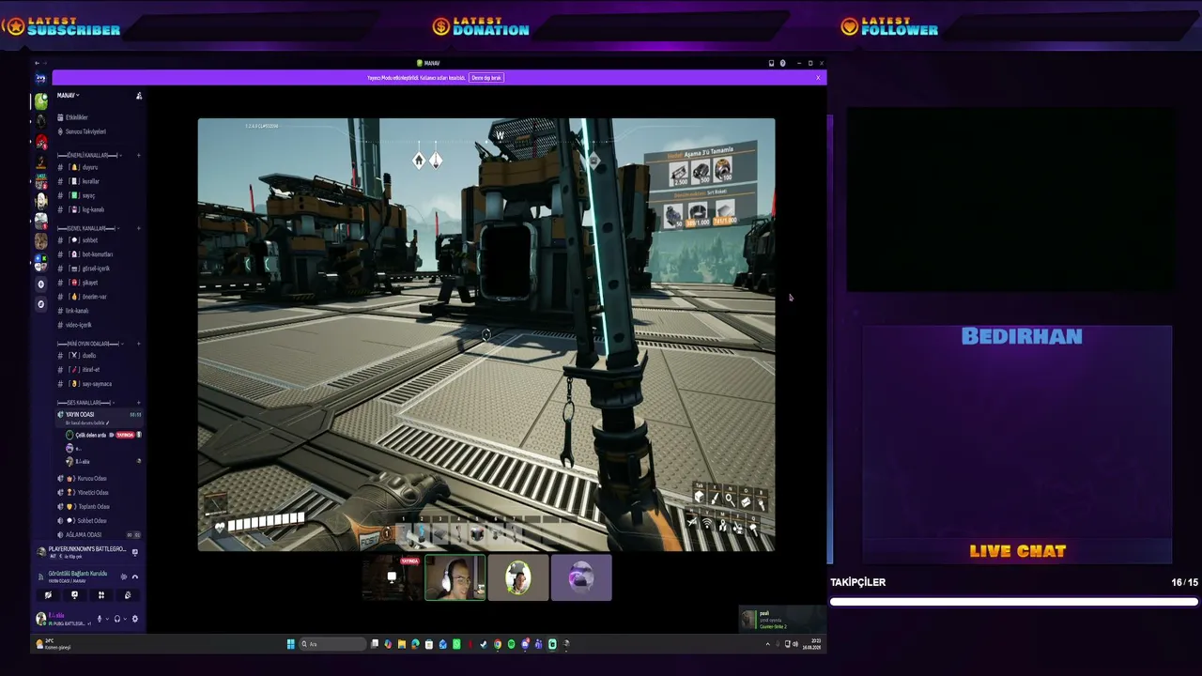Toggle headphone deafen in user panel
The image size is (1202, 676).
point(116,619)
